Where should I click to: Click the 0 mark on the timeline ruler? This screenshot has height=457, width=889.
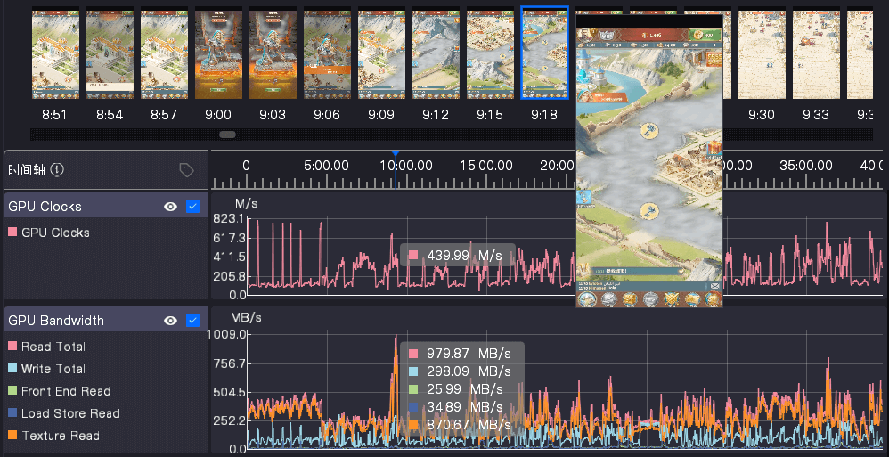point(246,166)
